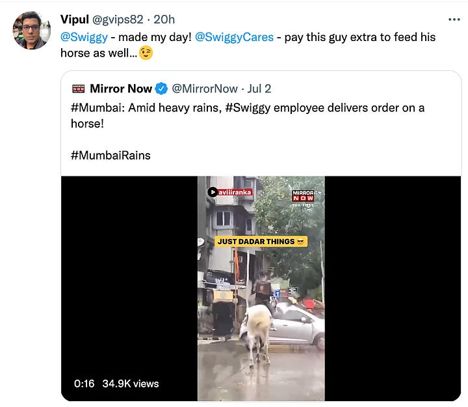468x407 pixels.
Task: Open the @Swiggy mention
Action: [84, 36]
